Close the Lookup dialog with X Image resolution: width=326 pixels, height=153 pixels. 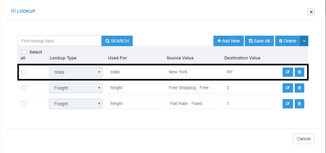point(311,12)
